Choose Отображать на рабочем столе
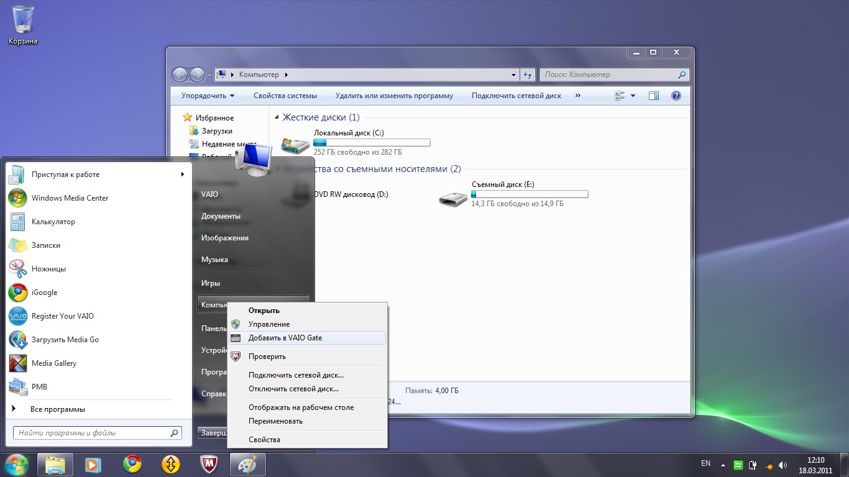Screen dimensions: 849x477 [x=307, y=407]
